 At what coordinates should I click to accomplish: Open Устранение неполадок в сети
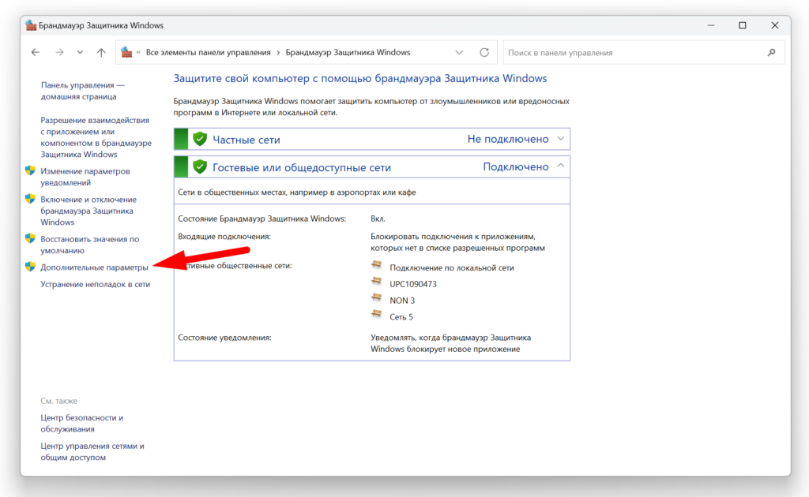tap(96, 284)
